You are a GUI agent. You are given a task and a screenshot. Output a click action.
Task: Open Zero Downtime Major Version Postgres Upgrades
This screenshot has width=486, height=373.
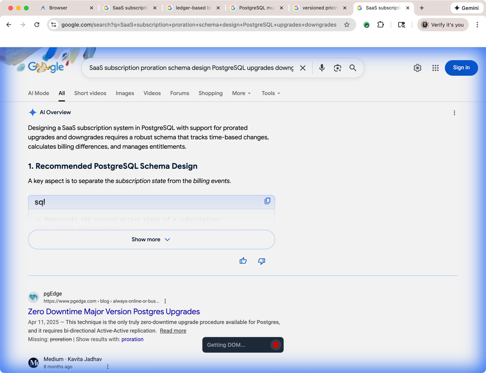coord(114,311)
